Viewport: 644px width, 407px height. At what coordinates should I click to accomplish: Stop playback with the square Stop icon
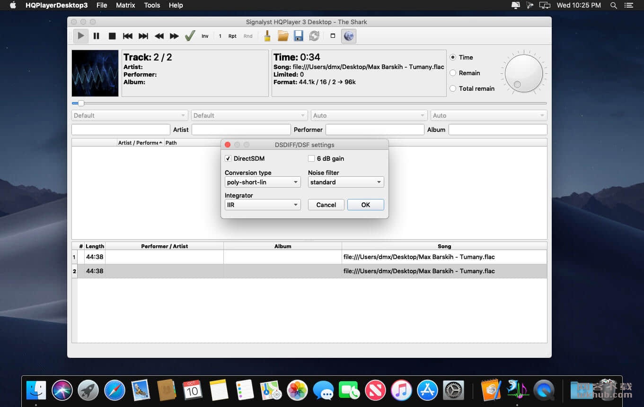pos(112,36)
